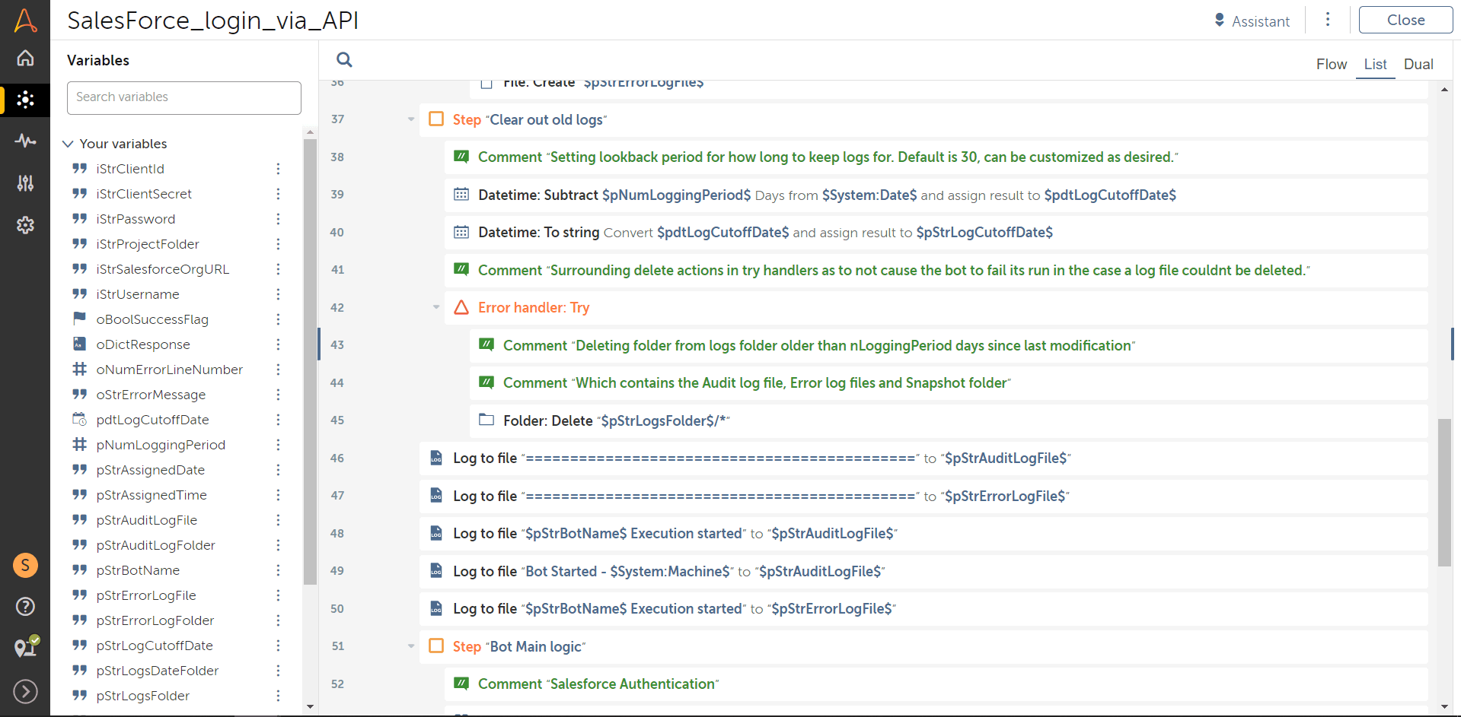Click the pin icon with green check
This screenshot has width=1461, height=717.
(x=27, y=646)
